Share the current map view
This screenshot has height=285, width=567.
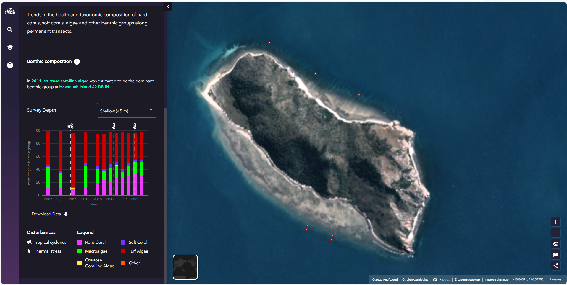[555, 266]
